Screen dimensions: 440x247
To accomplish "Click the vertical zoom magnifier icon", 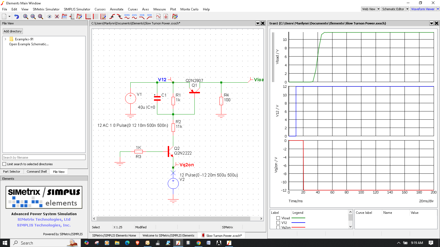I will (x=26, y=16).
